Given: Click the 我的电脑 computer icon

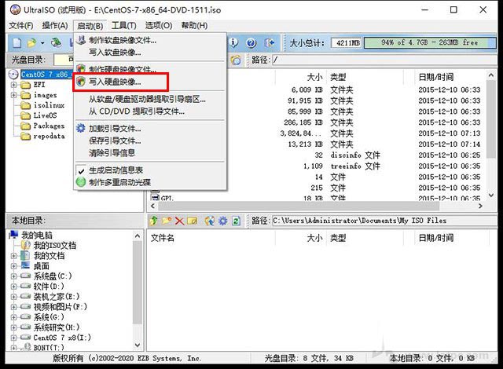Looking at the screenshot, I should 14,235.
